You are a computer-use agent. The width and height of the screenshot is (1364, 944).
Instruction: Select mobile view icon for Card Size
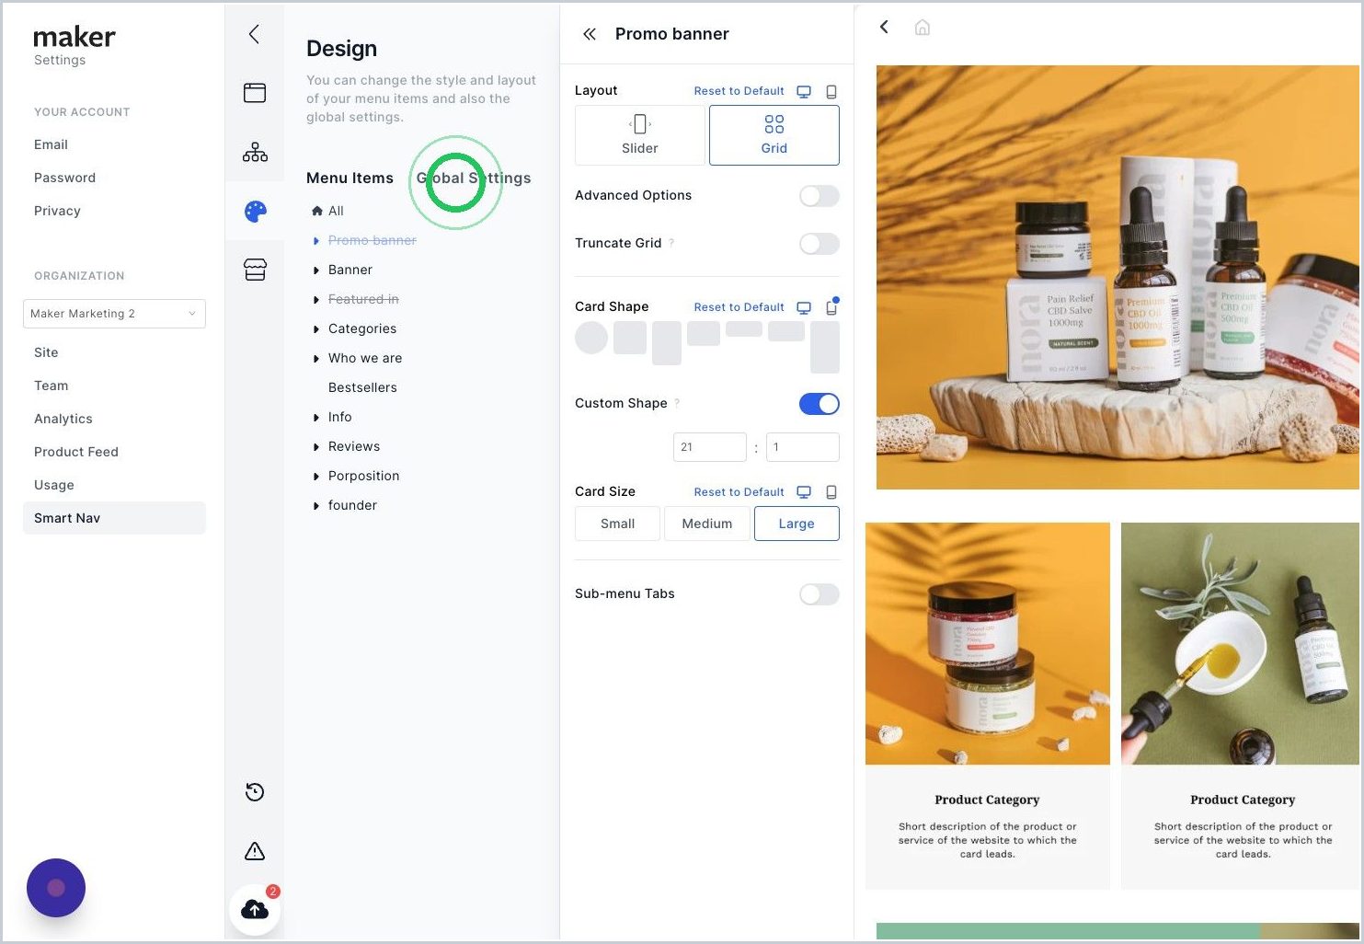click(831, 492)
